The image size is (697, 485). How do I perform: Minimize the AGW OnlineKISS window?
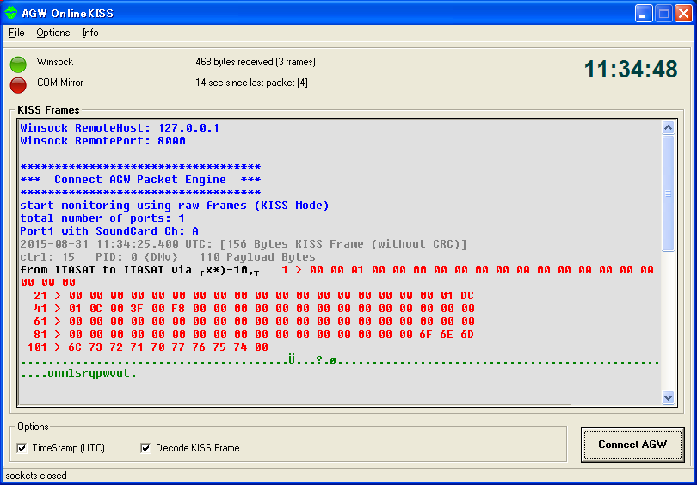[645, 14]
